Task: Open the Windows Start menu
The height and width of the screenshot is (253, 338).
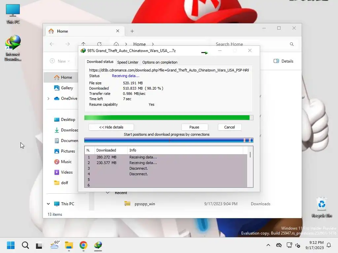Action: point(11,245)
